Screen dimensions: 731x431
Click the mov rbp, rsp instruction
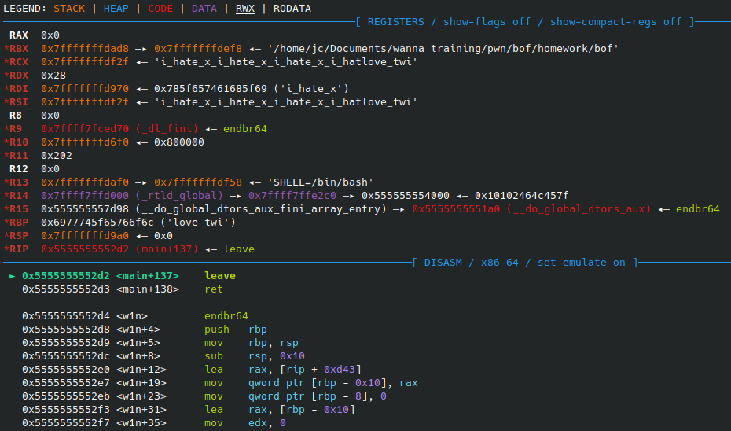(252, 343)
